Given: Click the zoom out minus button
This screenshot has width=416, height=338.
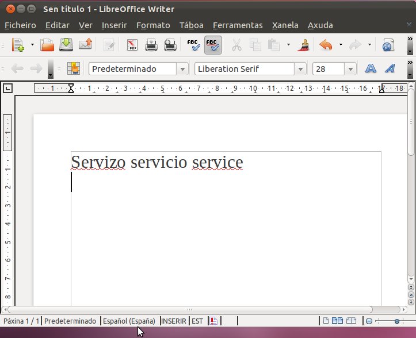Looking at the screenshot, I should point(369,321).
